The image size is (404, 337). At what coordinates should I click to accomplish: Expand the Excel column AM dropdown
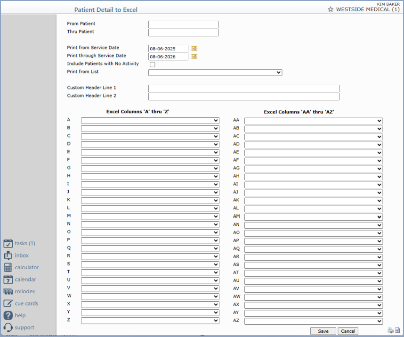[314, 217]
